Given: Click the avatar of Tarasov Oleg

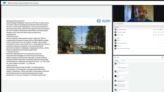Looking at the screenshot, I should [116, 35].
